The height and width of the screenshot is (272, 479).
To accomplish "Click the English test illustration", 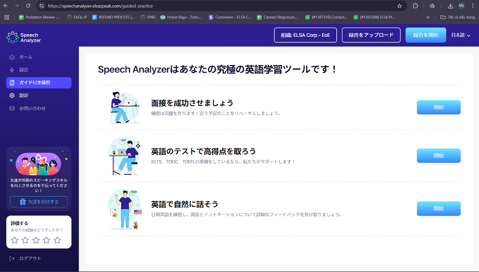I will (x=124, y=156).
